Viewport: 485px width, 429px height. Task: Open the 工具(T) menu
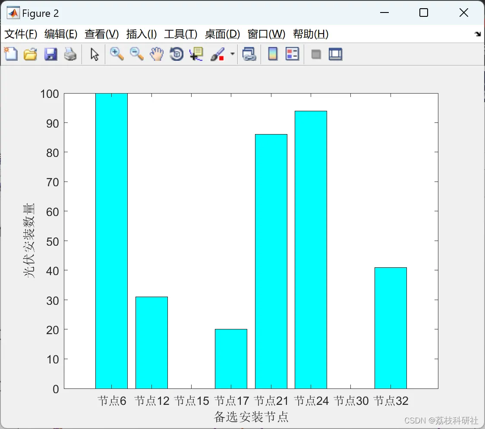[x=181, y=34]
